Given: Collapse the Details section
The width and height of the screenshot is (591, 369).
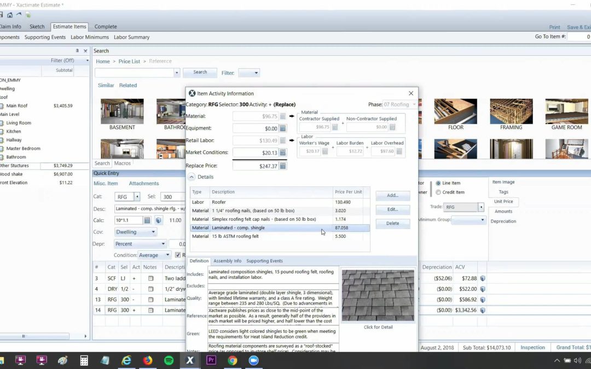Looking at the screenshot, I should pos(192,177).
